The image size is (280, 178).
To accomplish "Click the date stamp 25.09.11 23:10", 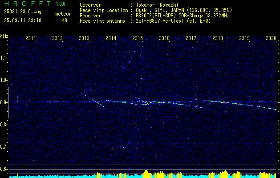I will click(x=23, y=20).
